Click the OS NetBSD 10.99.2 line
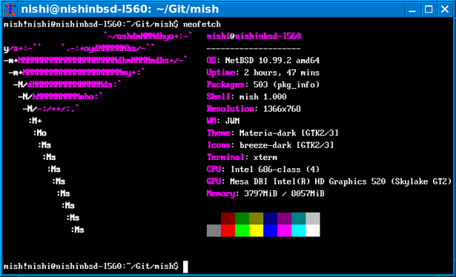456x277 pixels. (x=263, y=61)
